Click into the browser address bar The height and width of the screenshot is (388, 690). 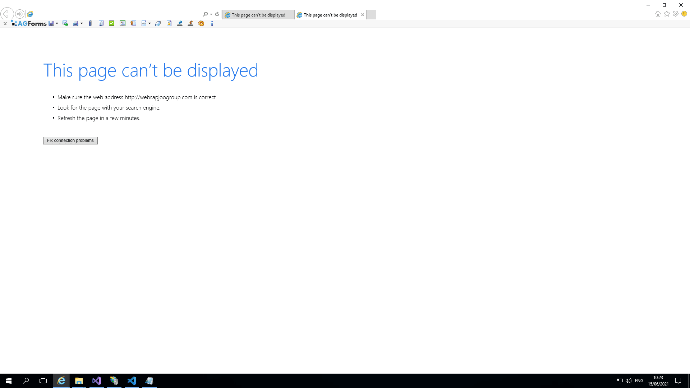115,14
